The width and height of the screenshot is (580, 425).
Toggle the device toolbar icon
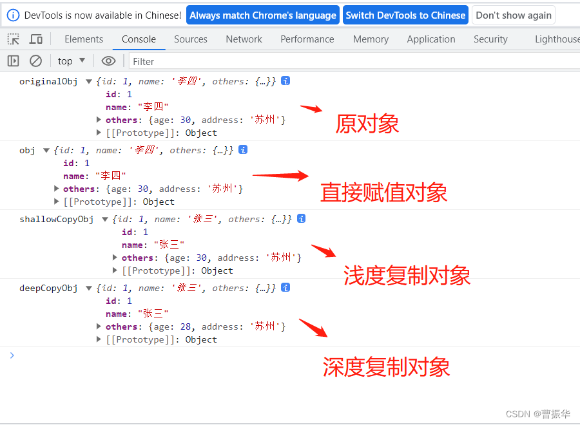tap(35, 39)
